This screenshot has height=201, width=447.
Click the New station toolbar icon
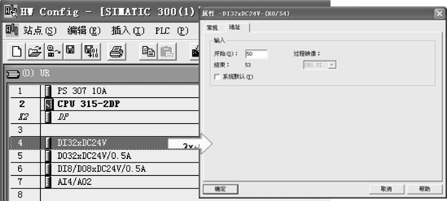17,51
